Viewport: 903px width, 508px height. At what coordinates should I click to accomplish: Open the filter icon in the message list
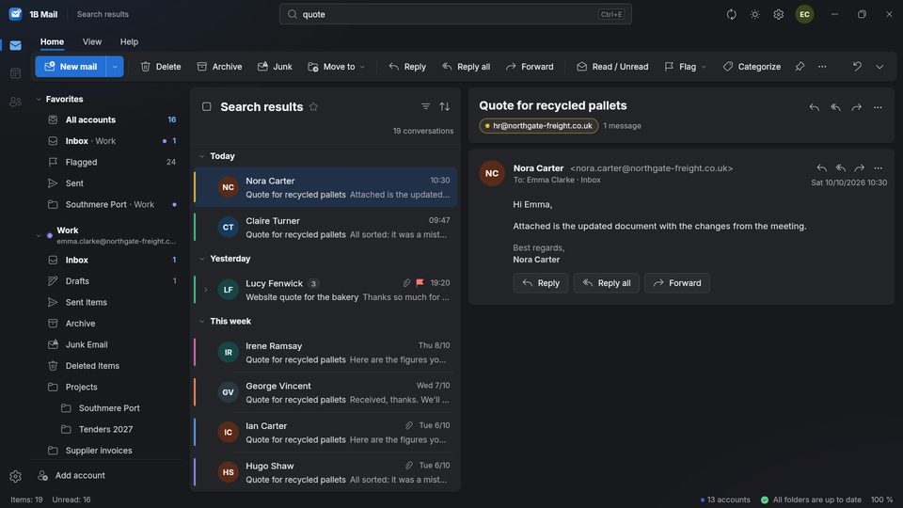click(x=425, y=106)
